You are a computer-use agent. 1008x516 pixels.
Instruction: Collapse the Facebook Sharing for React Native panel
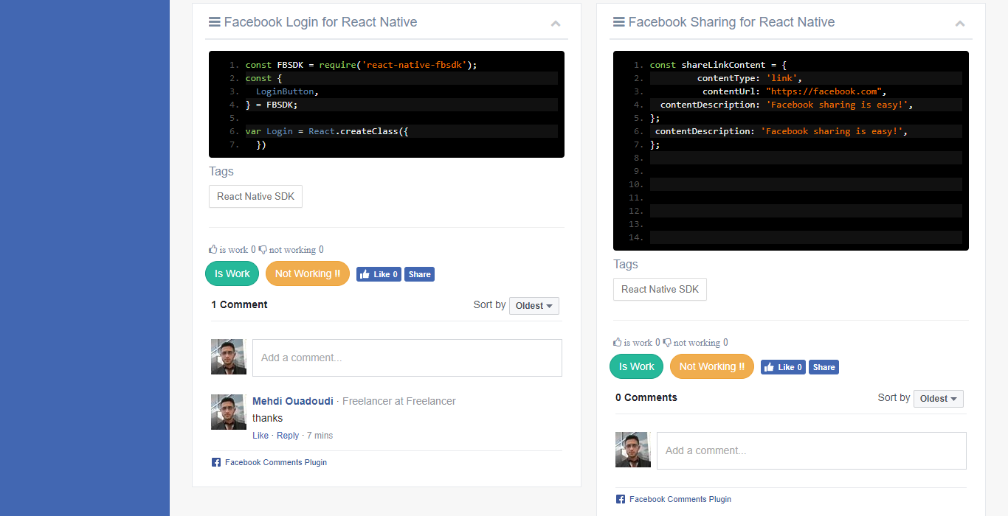point(960,24)
